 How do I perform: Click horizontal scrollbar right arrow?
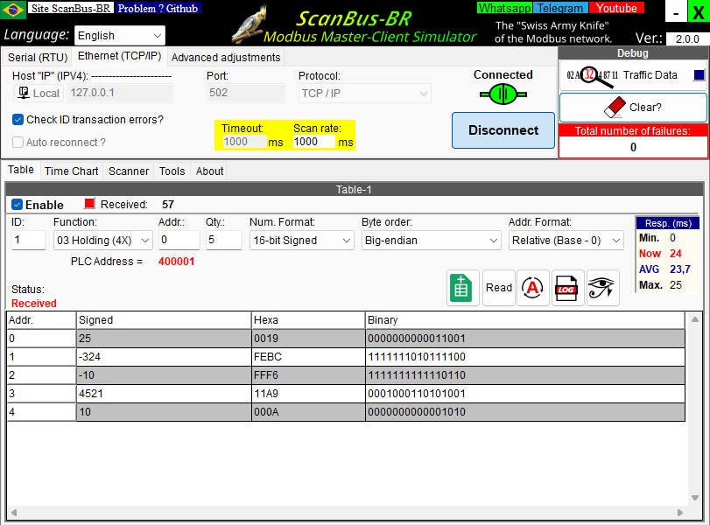[x=679, y=513]
